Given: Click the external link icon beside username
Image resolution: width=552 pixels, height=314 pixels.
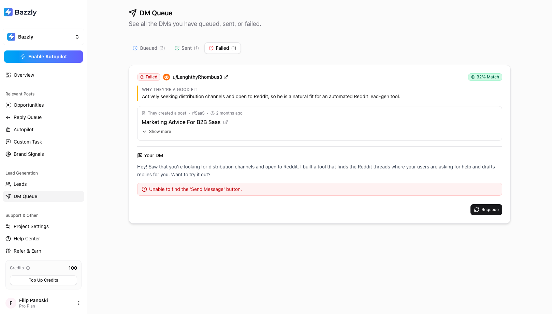Looking at the screenshot, I should [226, 77].
